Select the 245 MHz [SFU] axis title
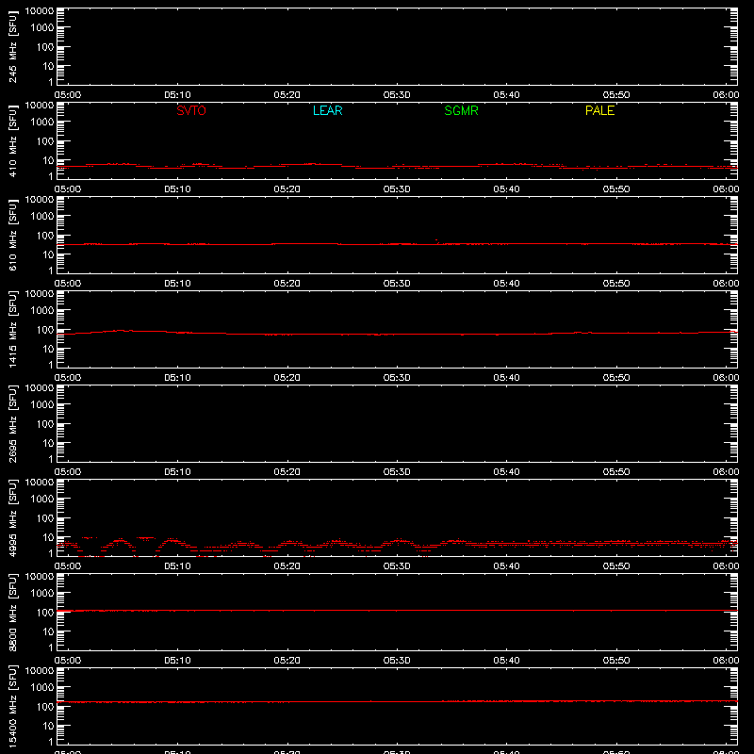The width and height of the screenshot is (754, 754). pos(13,46)
